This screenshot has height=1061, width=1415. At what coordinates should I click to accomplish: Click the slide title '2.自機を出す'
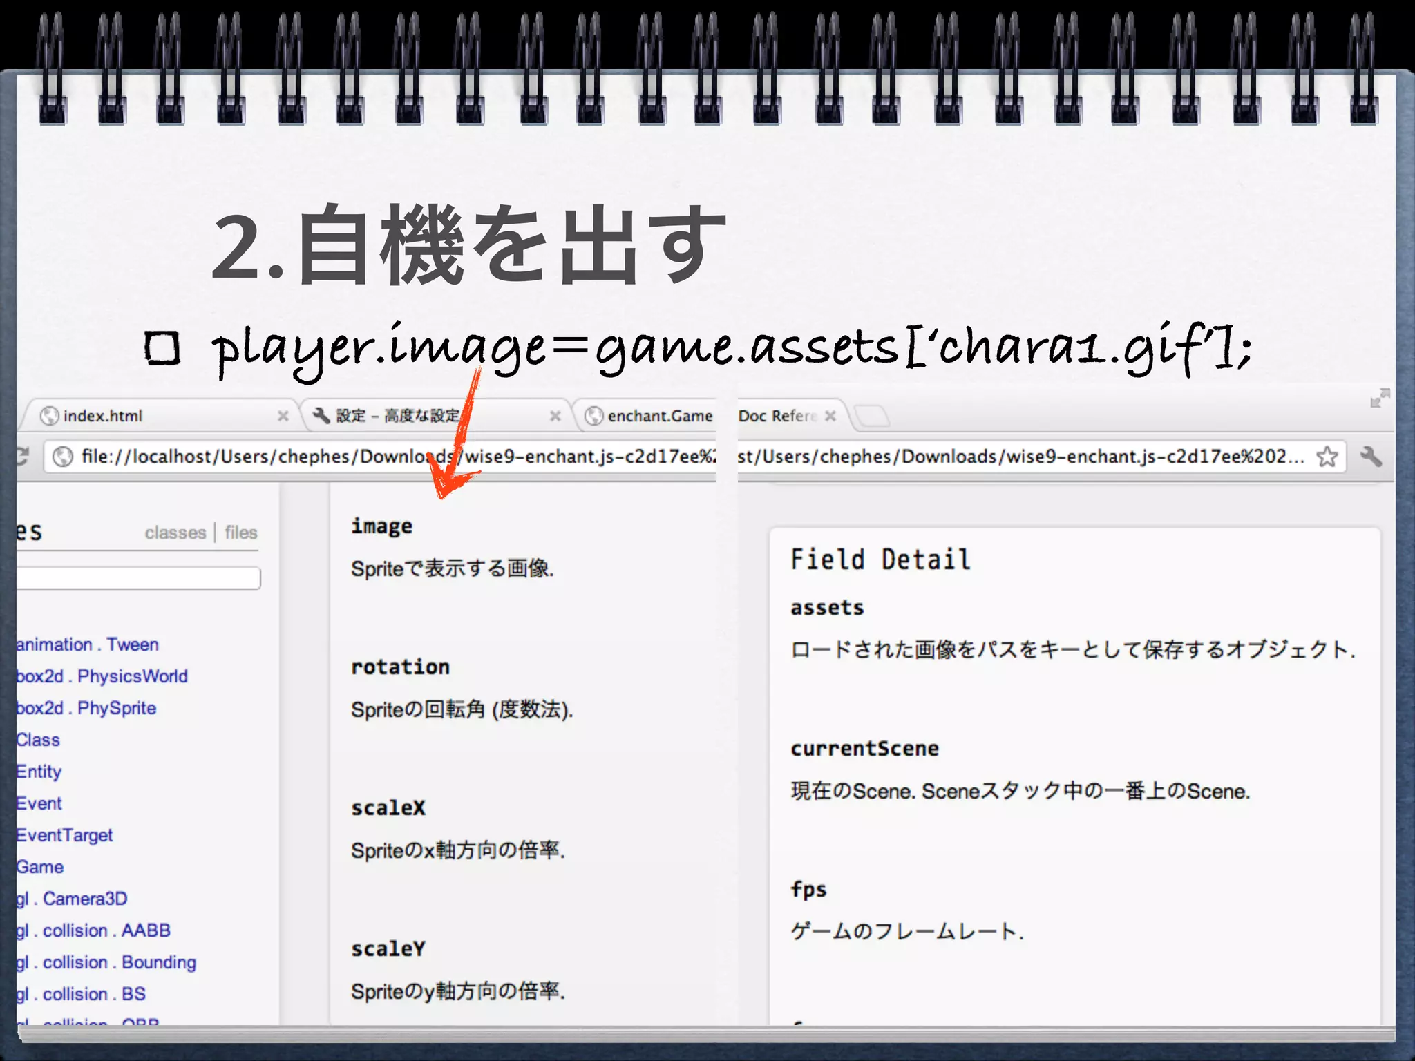click(x=470, y=245)
